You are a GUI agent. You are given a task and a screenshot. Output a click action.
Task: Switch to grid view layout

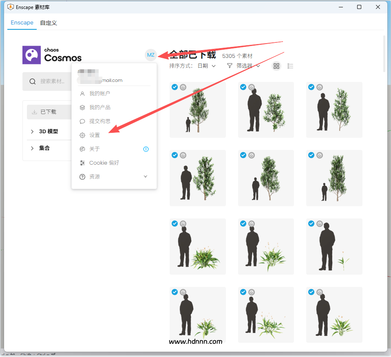pyautogui.click(x=276, y=66)
